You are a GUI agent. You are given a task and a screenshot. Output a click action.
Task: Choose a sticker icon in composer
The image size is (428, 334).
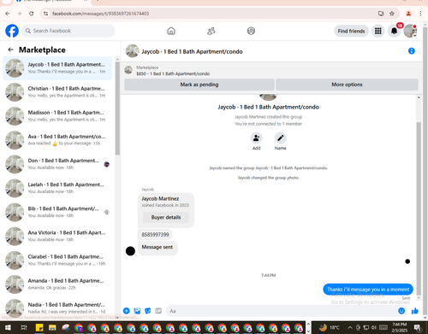pyautogui.click(x=148, y=311)
